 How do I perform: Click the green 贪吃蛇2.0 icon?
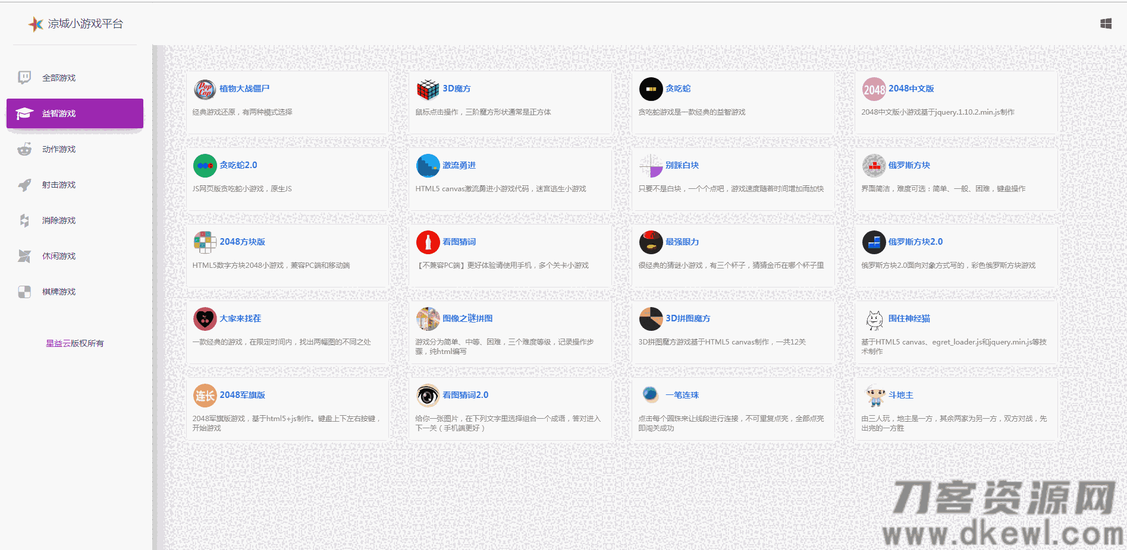click(205, 166)
